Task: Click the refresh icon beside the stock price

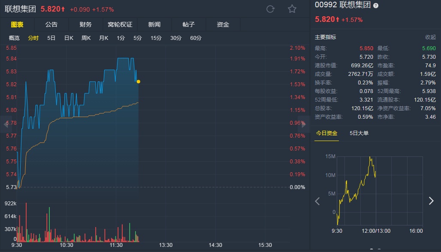Action: click(x=270, y=9)
